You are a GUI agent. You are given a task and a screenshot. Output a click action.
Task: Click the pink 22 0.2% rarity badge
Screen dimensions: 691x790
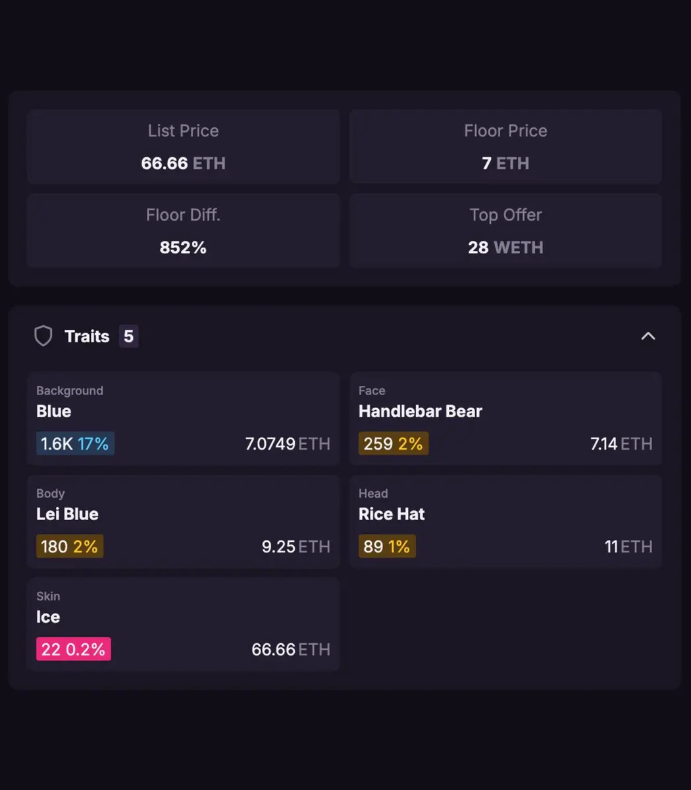(x=74, y=649)
